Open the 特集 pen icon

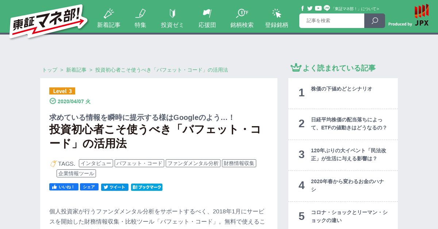pyautogui.click(x=141, y=13)
